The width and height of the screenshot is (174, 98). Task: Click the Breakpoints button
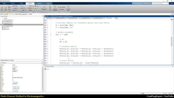point(44,8)
